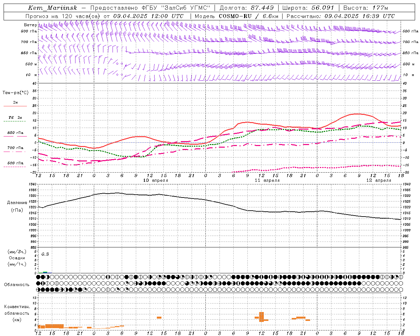Click the model name COSMO-RU / 6.6км
The image size is (420, 336).
(249, 16)
